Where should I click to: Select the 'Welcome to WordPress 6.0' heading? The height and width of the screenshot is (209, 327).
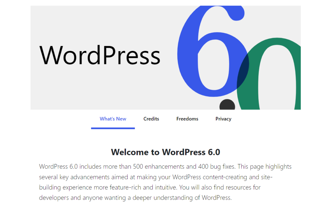(166, 152)
